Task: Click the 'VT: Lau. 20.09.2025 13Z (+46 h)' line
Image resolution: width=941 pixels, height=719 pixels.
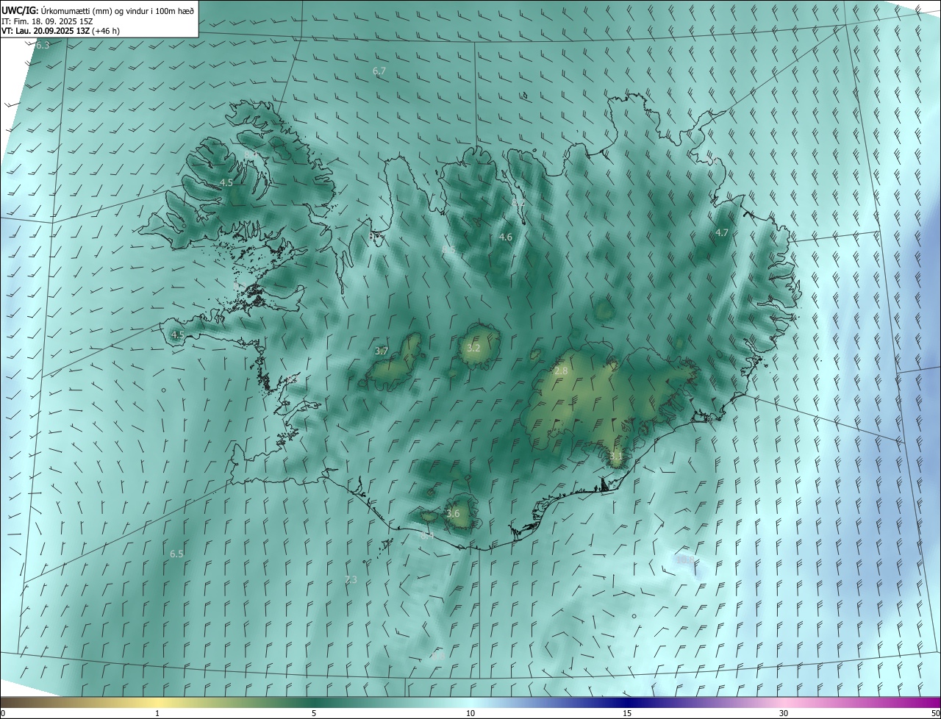Action: coord(61,31)
